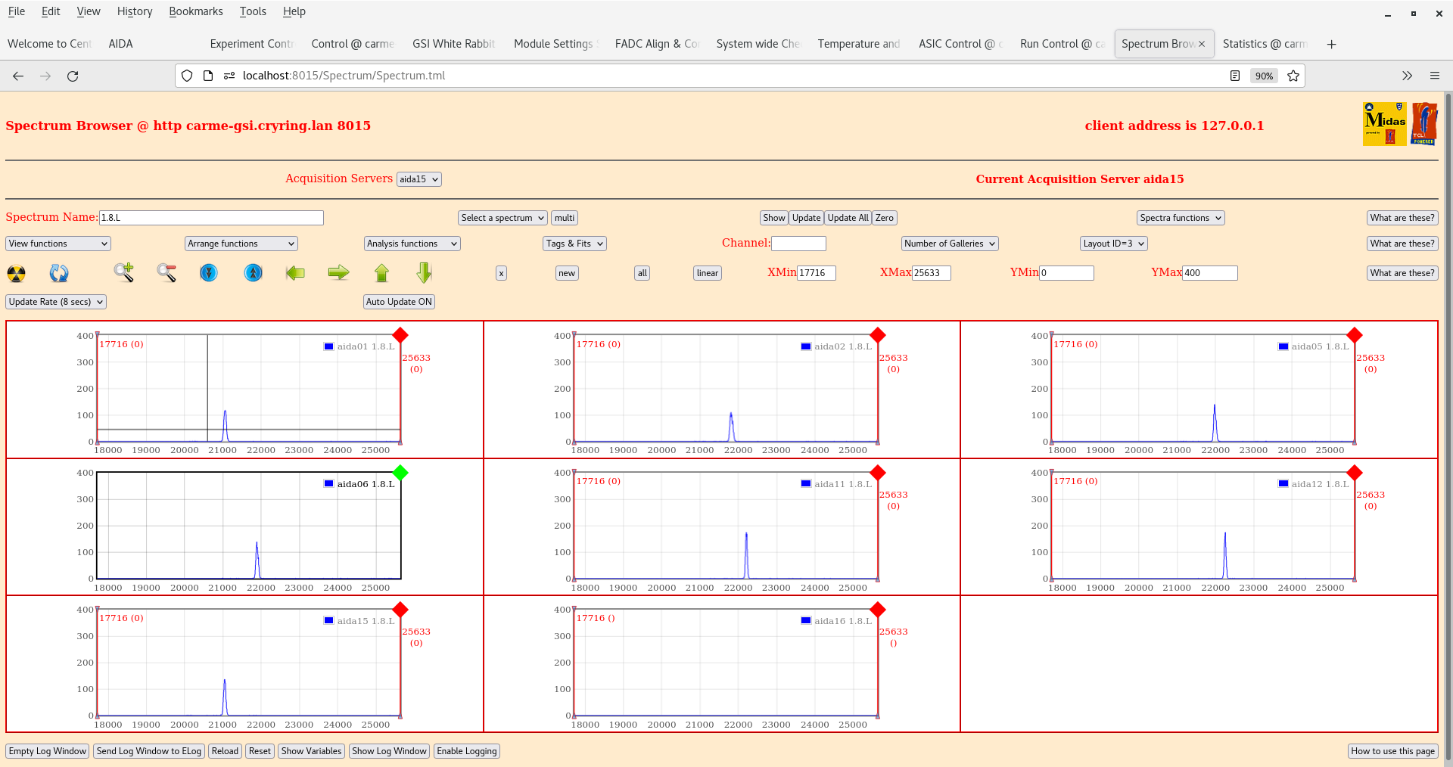
Task: Click the blue double up-arrow icon
Action: (254, 272)
